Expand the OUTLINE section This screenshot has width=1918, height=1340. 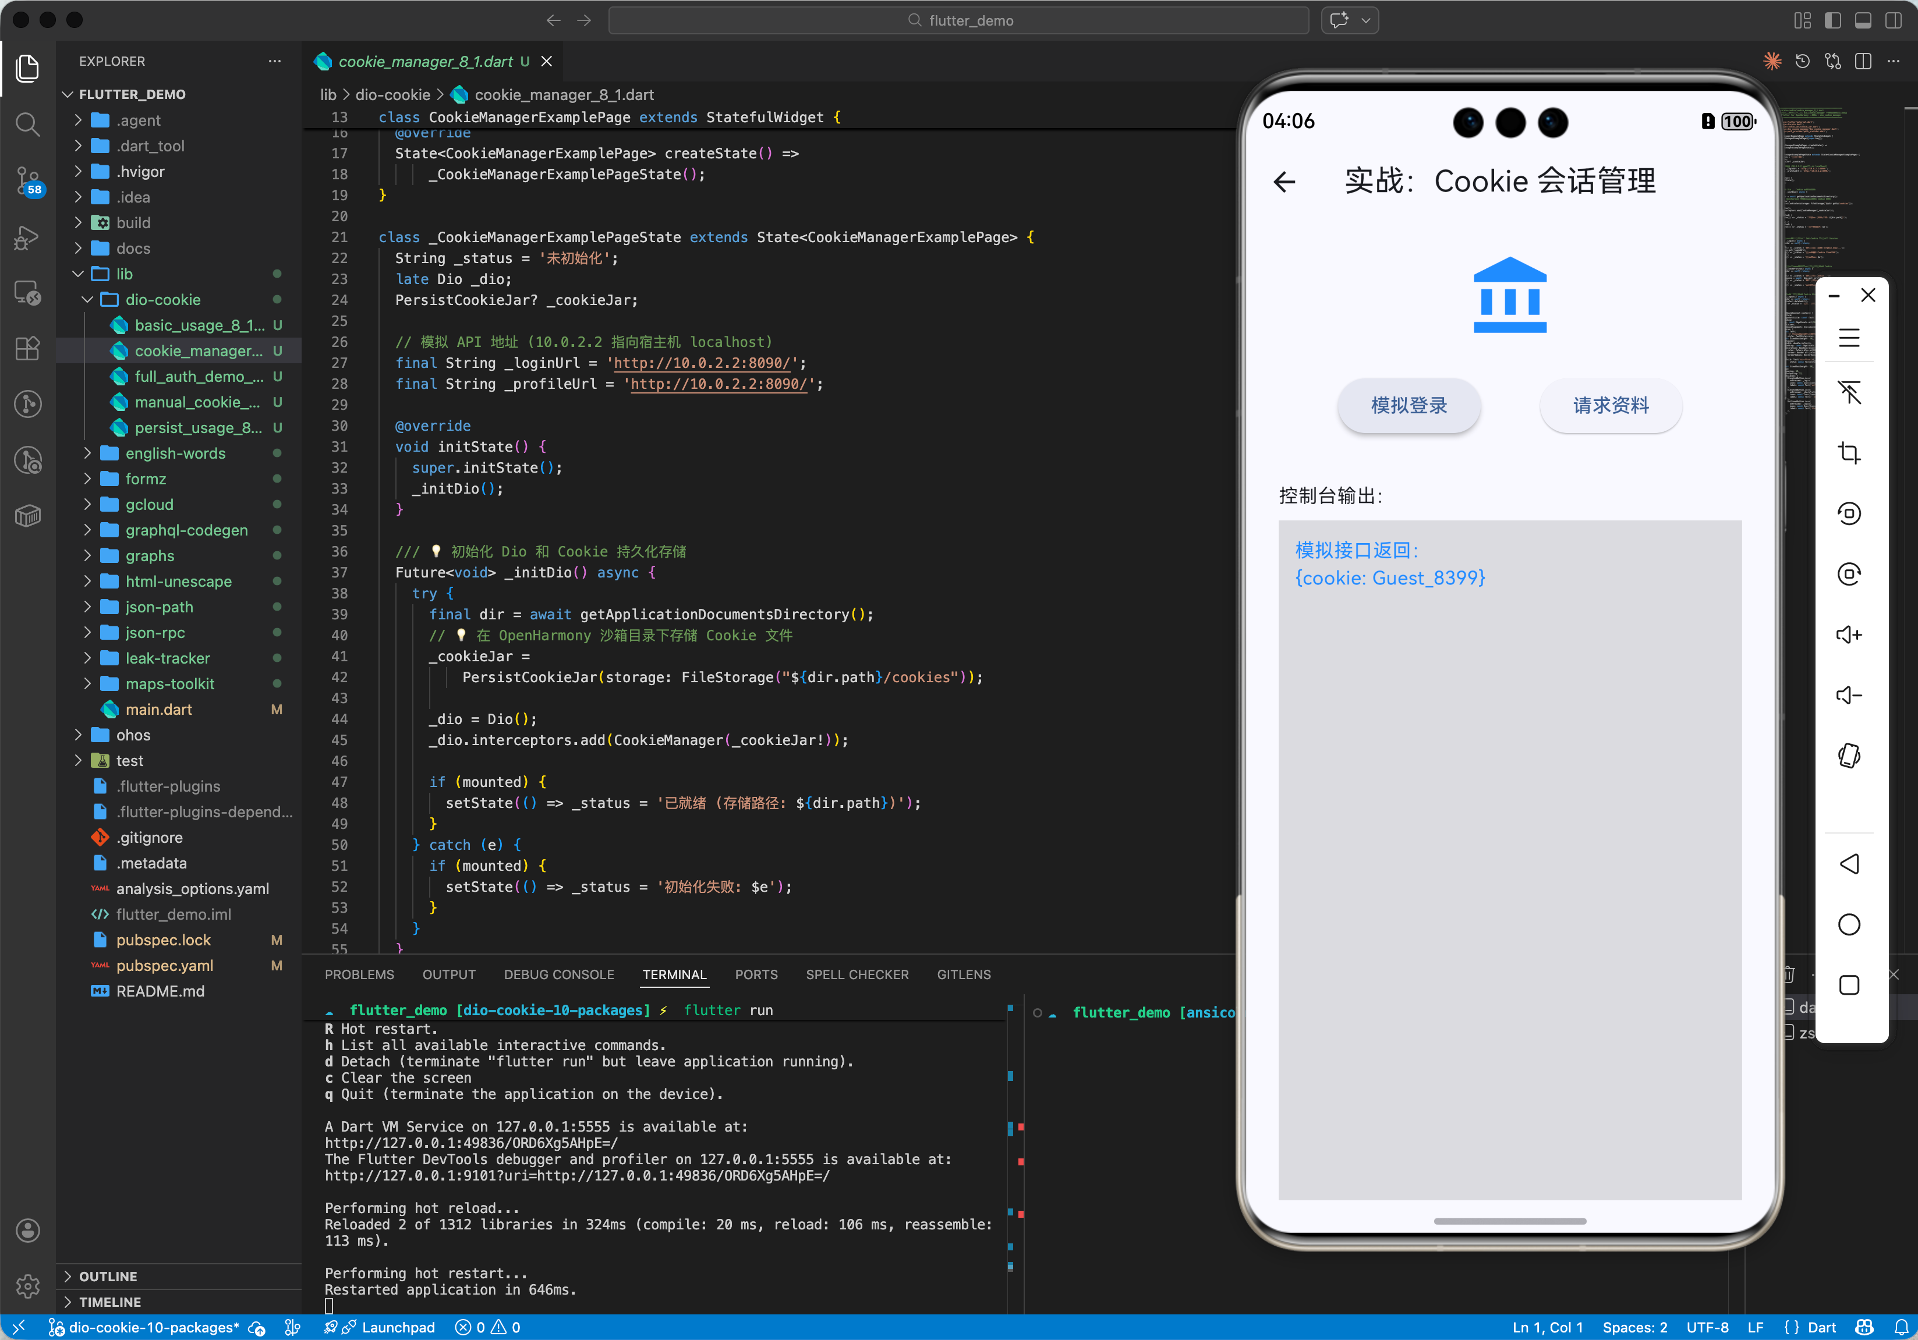(x=108, y=1276)
